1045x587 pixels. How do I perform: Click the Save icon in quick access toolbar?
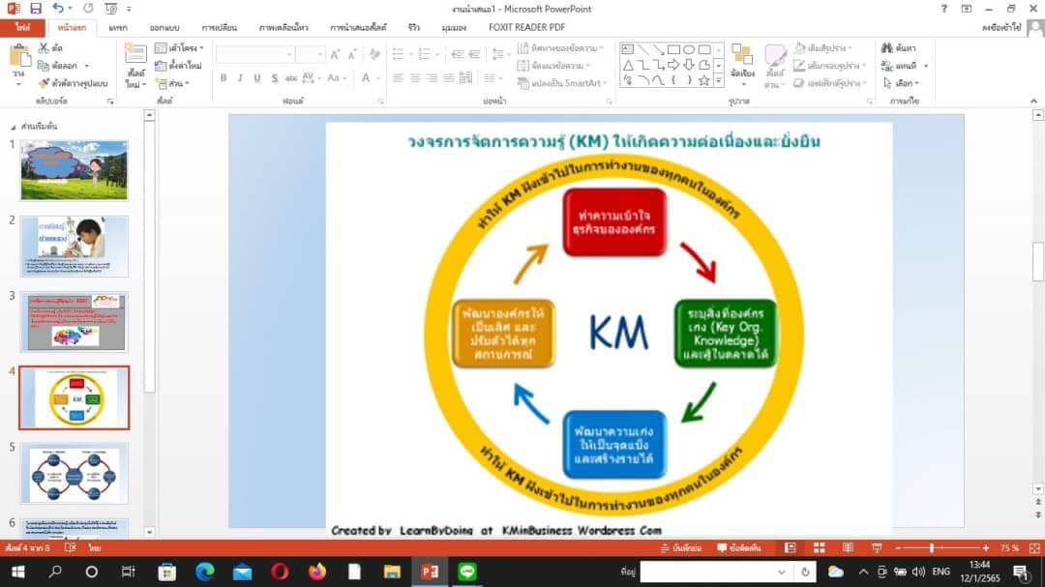(36, 9)
